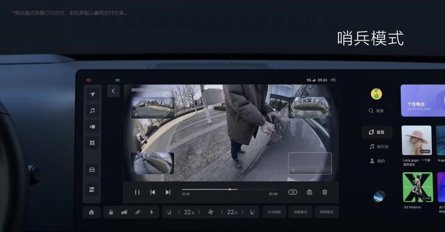Open the 个性电台 radio station card

click(x=423, y=100)
